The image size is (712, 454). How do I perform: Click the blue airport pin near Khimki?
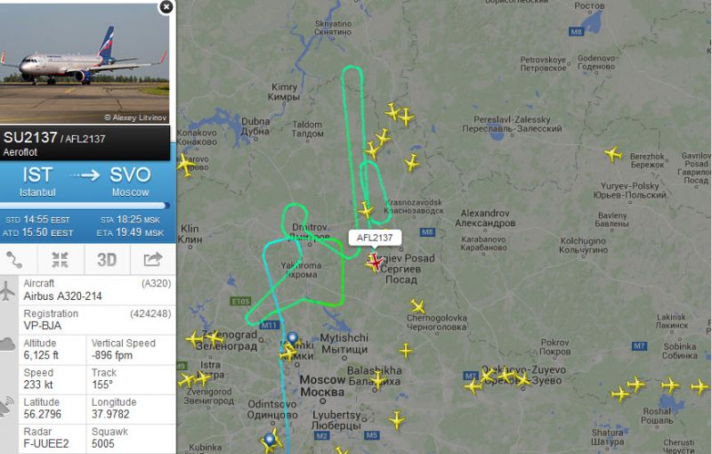[x=293, y=338]
